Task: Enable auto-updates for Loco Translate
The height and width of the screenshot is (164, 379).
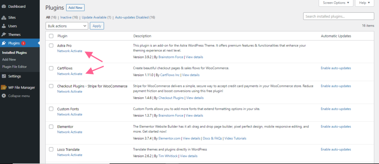Action: coord(336,149)
